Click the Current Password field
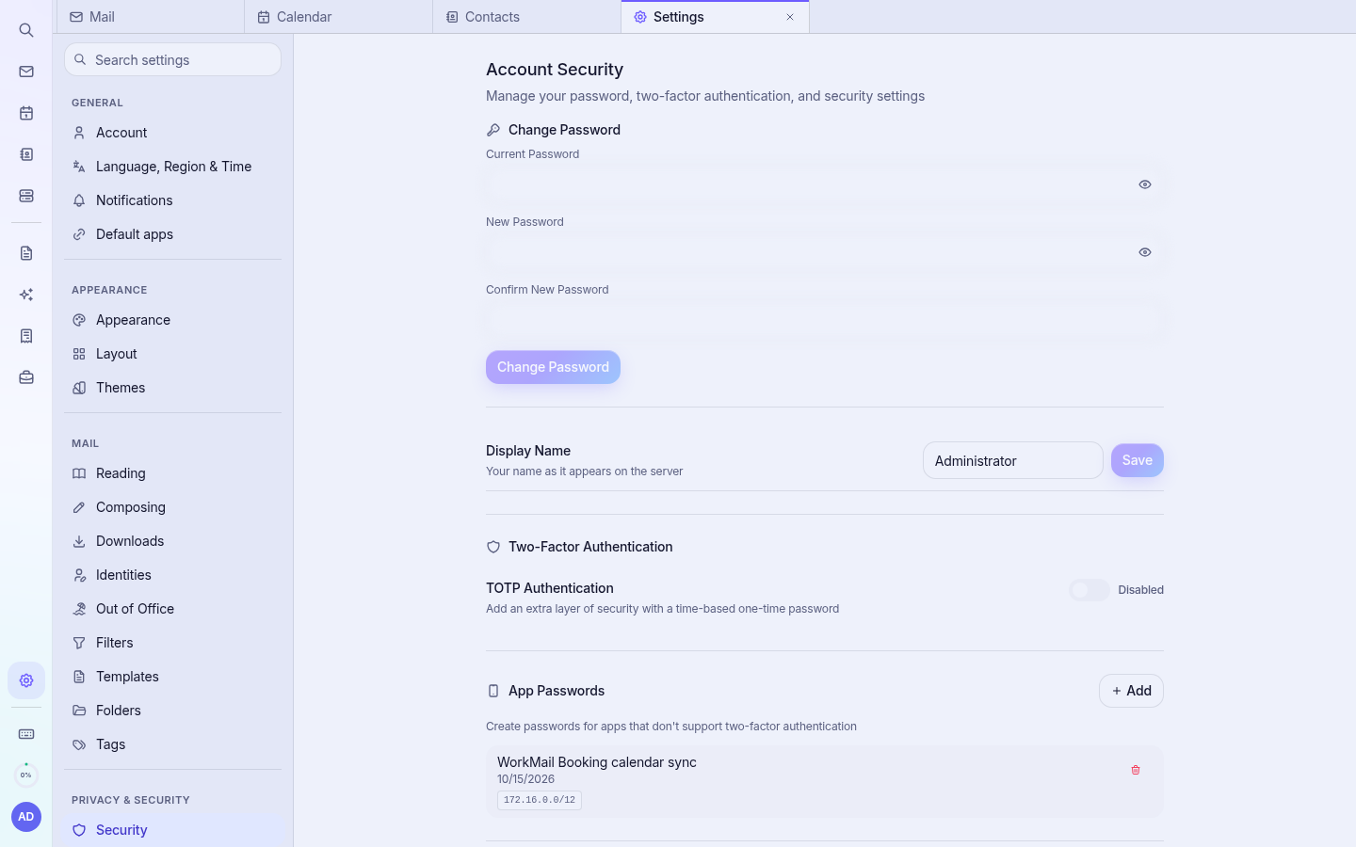Viewport: 1356px width, 847px height. [825, 184]
